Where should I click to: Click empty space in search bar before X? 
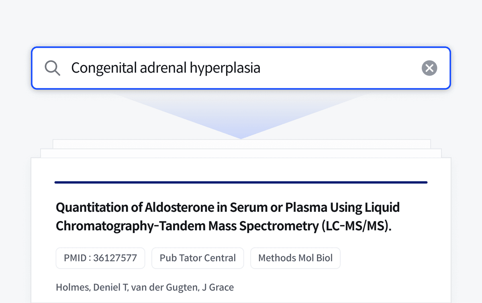[341, 68]
